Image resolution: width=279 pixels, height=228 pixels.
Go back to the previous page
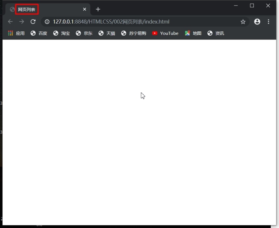[x=10, y=22]
